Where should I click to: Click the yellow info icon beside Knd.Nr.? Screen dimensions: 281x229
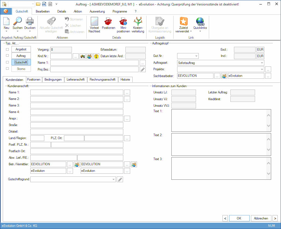[96, 56]
